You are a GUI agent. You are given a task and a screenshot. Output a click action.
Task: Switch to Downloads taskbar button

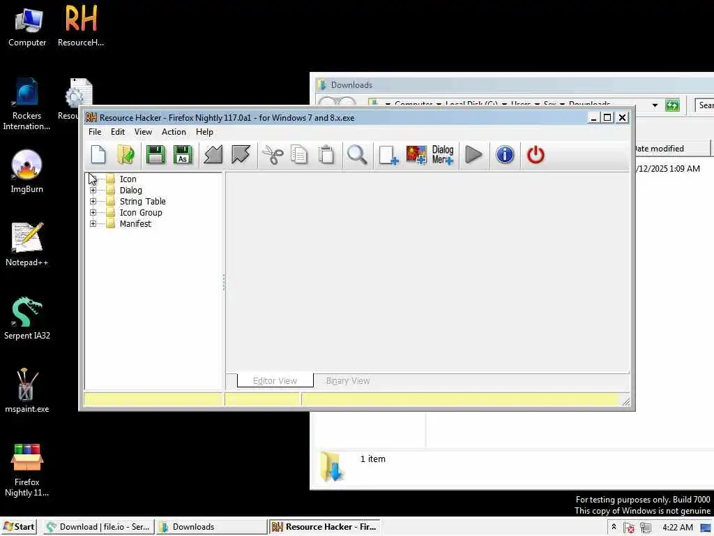pos(212,527)
